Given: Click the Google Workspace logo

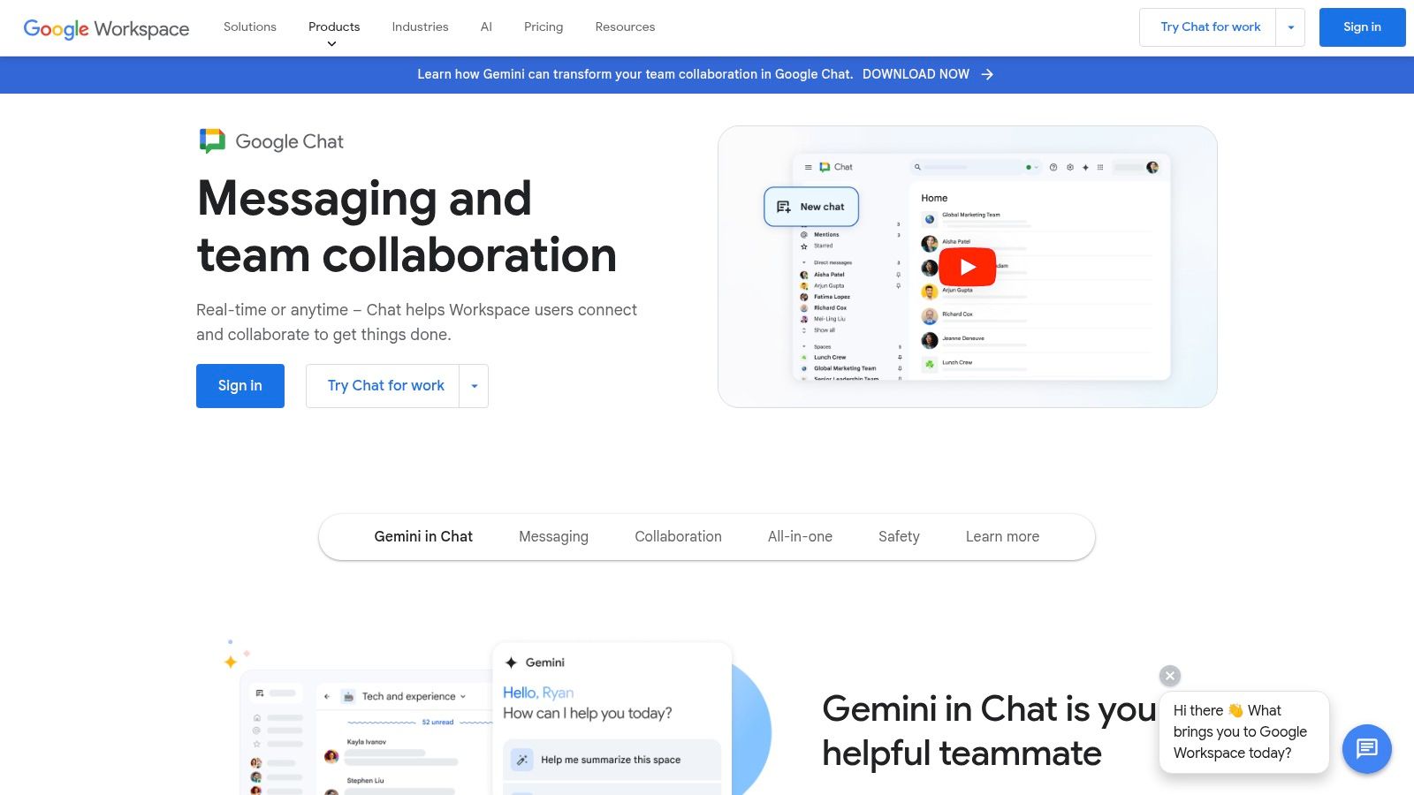Looking at the screenshot, I should [x=106, y=28].
